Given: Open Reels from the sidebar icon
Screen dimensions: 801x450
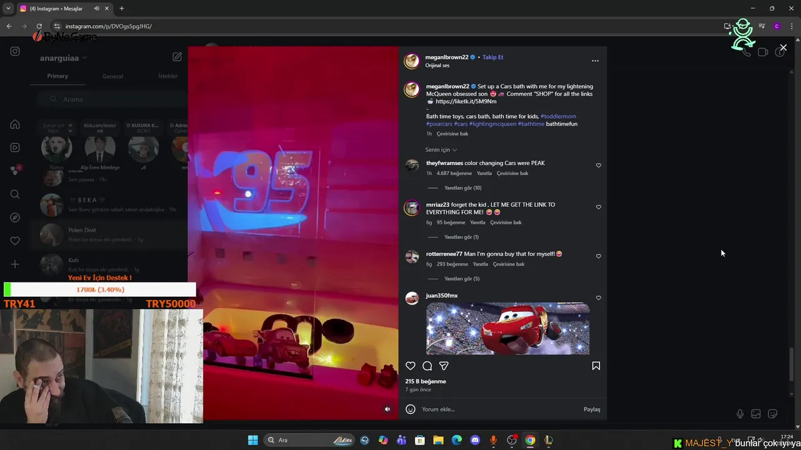Looking at the screenshot, I should coord(15,147).
